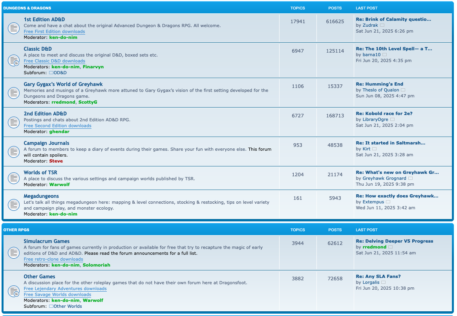The height and width of the screenshot is (316, 457).
Task: Click Free retro-clone downloads link
Action: tap(53, 259)
